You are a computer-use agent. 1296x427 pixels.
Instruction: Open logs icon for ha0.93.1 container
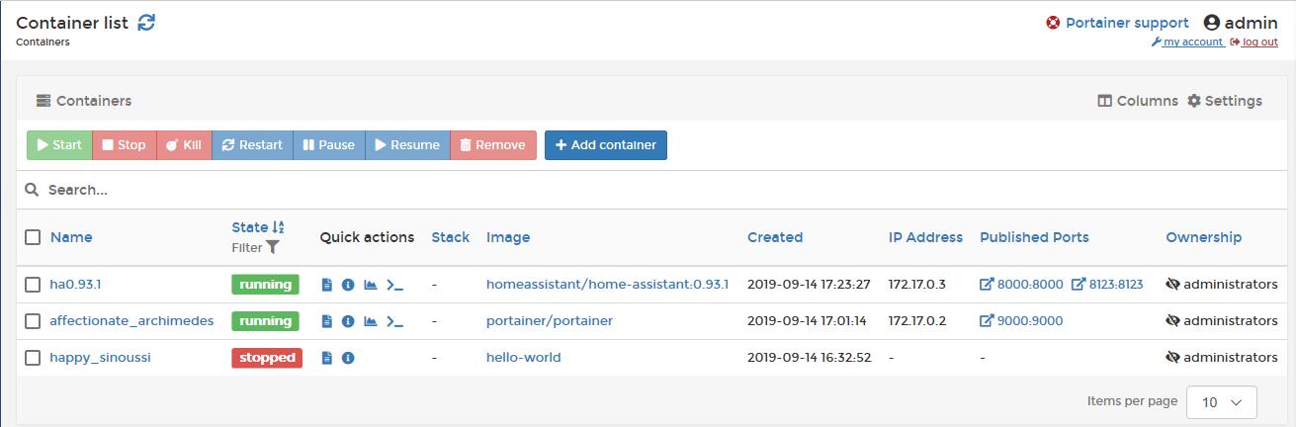[327, 285]
